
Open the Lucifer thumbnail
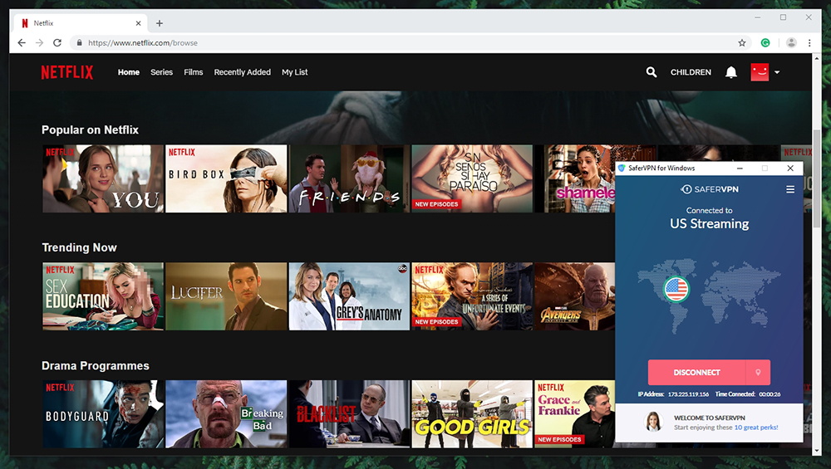pos(226,296)
